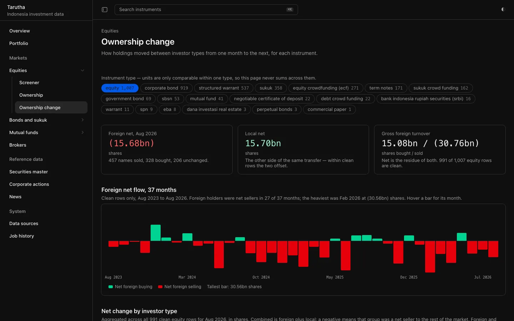
Task: Select the corporate bond chip
Action: click(166, 88)
